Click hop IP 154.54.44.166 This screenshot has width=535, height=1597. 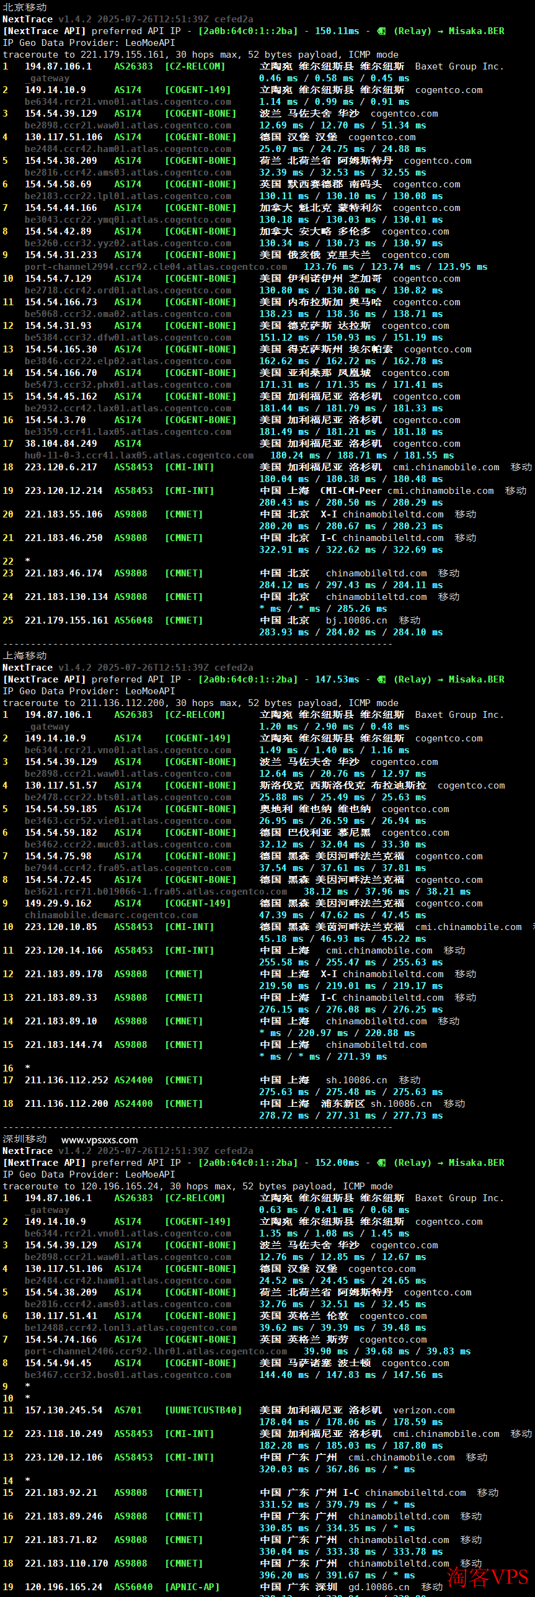point(61,208)
